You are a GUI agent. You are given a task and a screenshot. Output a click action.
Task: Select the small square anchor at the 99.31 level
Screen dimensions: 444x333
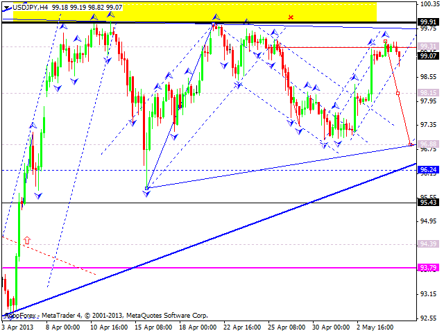coord(385,42)
